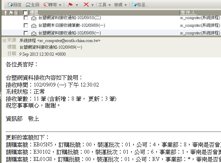Toggle the select-all checkbox in header row
This screenshot has width=221, height=163.
(25, 13)
